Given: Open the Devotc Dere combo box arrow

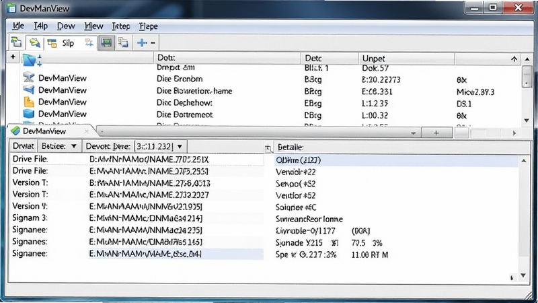Looking at the screenshot, I should tap(180, 147).
